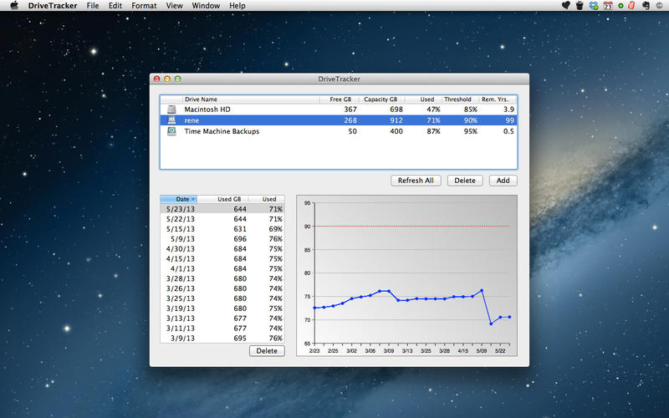Open the calendar 23 menu bar icon
The image size is (669, 418).
click(x=608, y=6)
